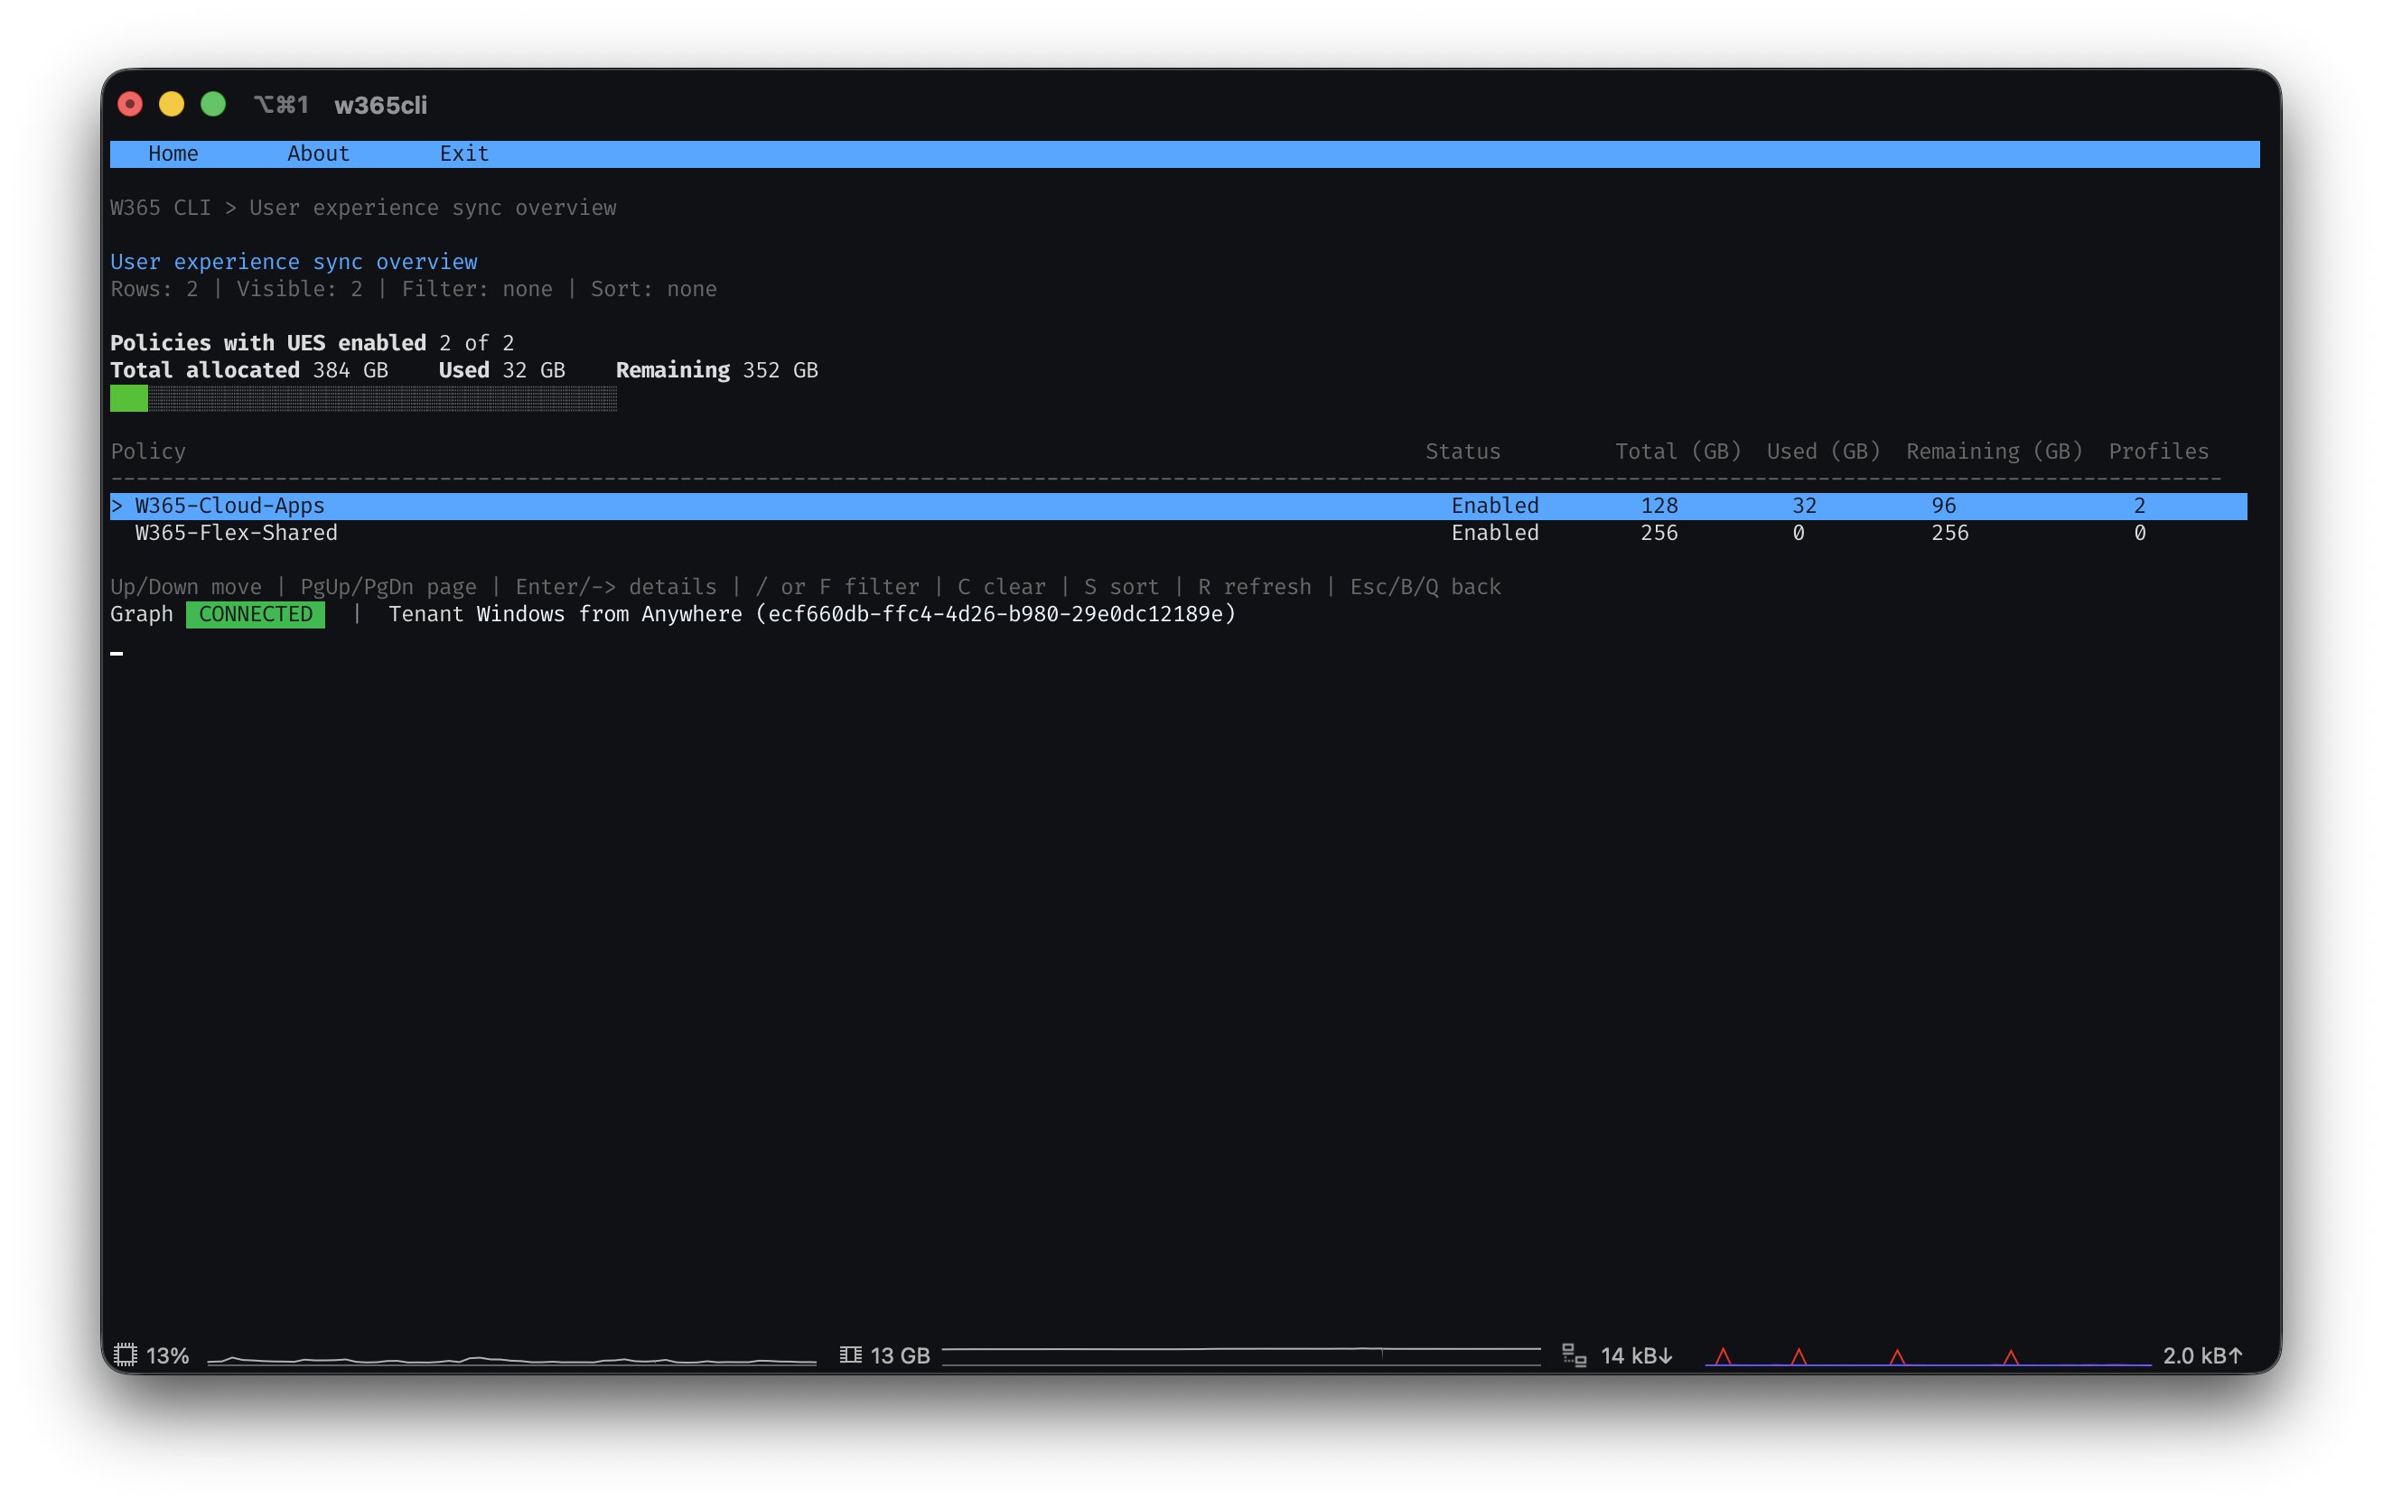Viewport: 2383px width, 1508px height.
Task: Click the 'R refresh' hint text
Action: tap(1254, 587)
